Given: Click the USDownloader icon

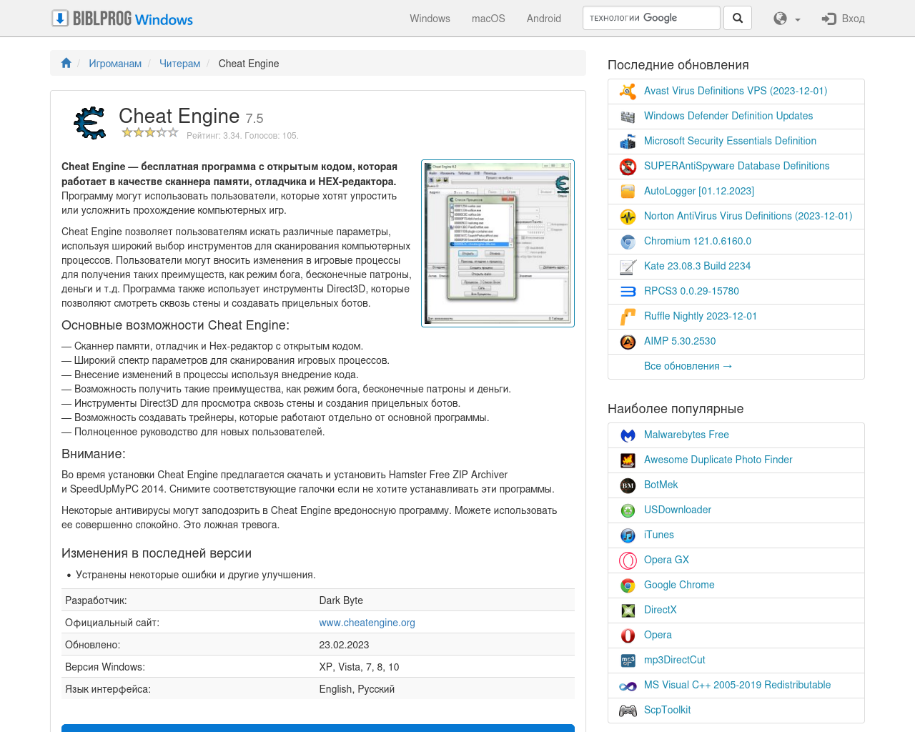Looking at the screenshot, I should pos(628,510).
